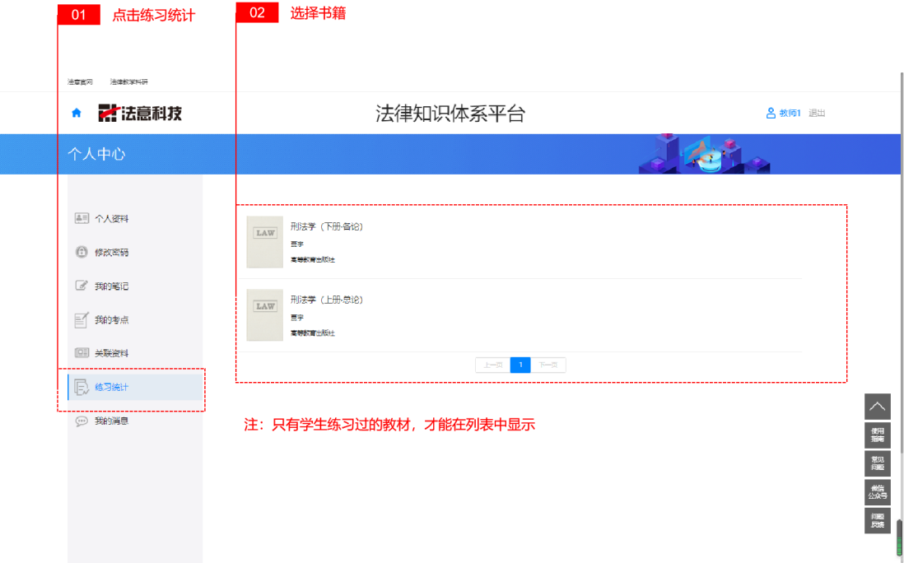Click cover thumbnail of 刑法学 上册
This screenshot has height=563, width=904.
tap(265, 314)
